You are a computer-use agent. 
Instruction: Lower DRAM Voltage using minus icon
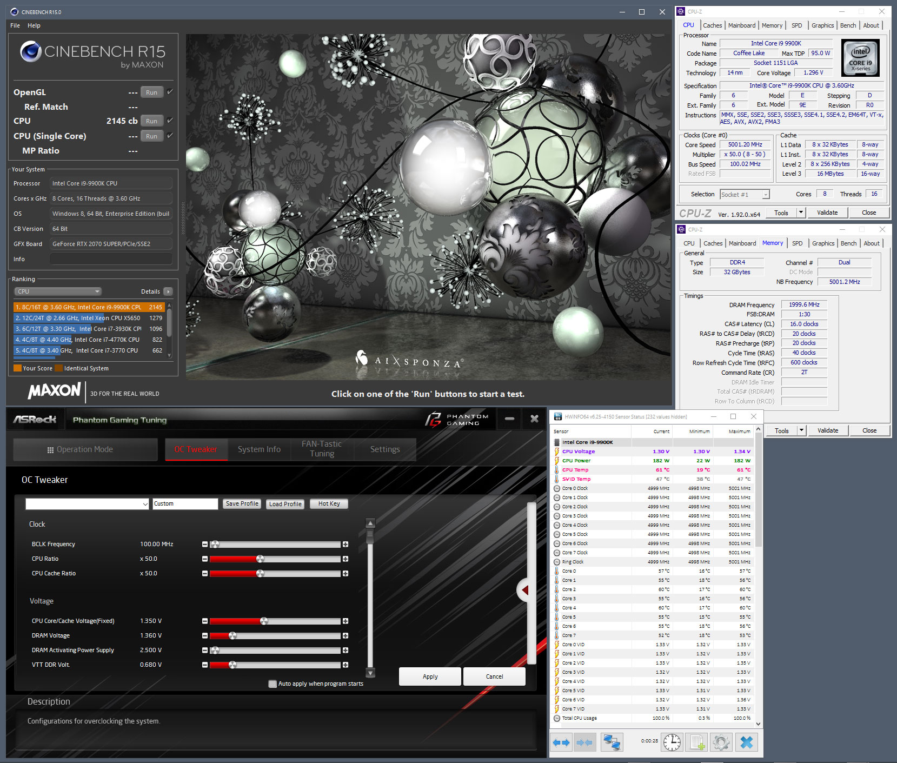(205, 635)
